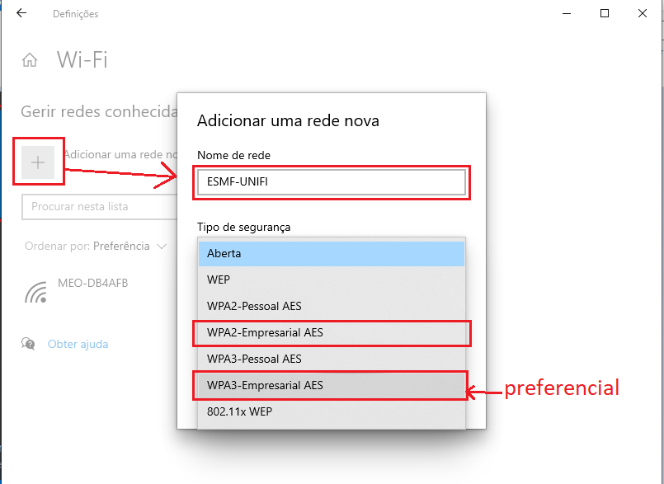Click the back arrow in Definições

(21, 14)
